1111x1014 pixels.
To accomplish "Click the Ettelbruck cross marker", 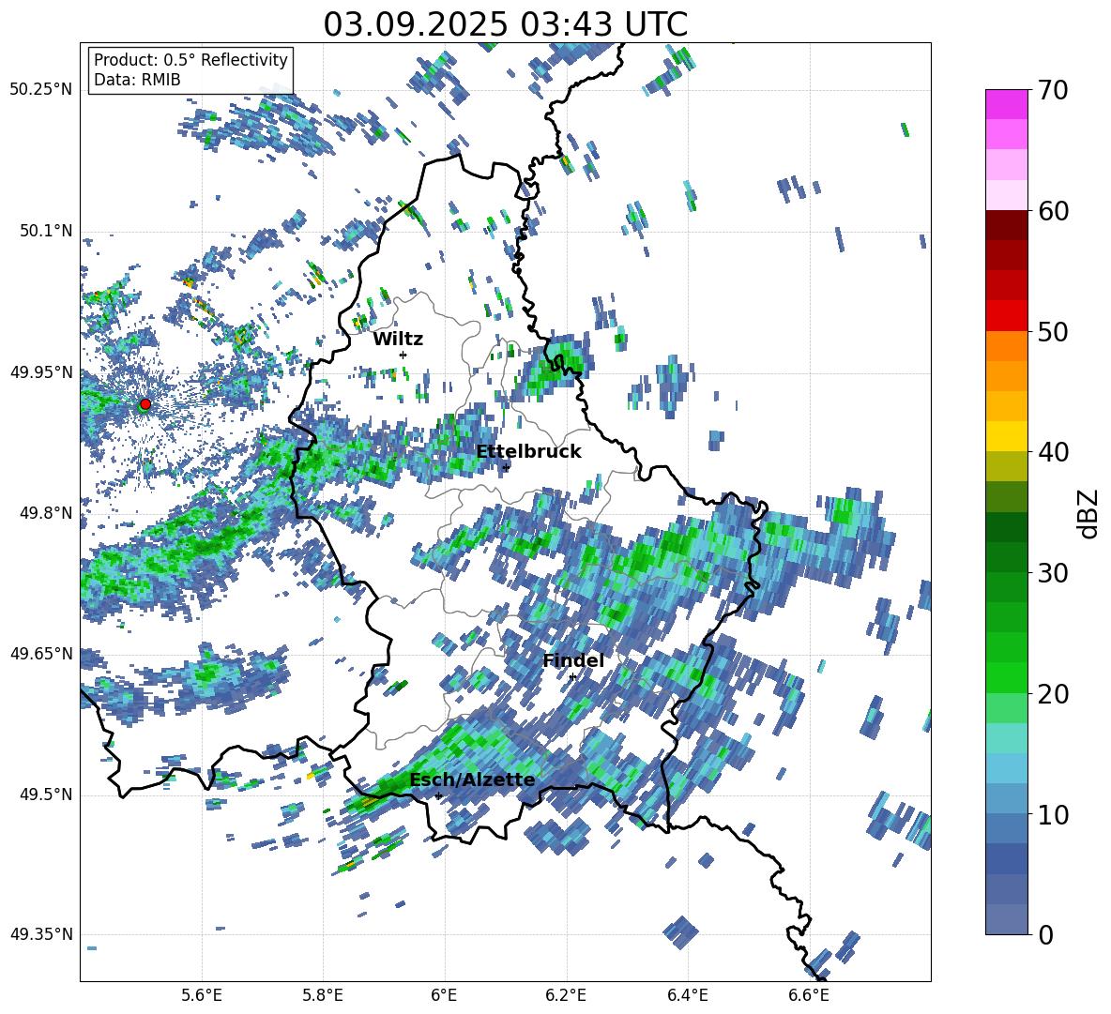I will pyautogui.click(x=506, y=467).
